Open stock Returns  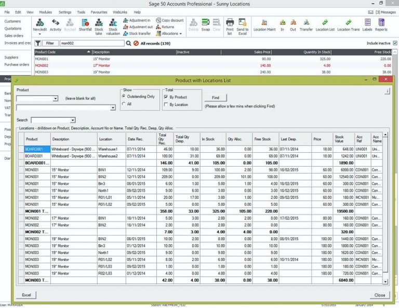(165, 27)
